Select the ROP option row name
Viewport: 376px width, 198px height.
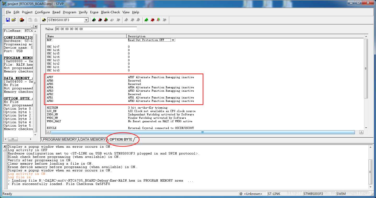point(49,40)
